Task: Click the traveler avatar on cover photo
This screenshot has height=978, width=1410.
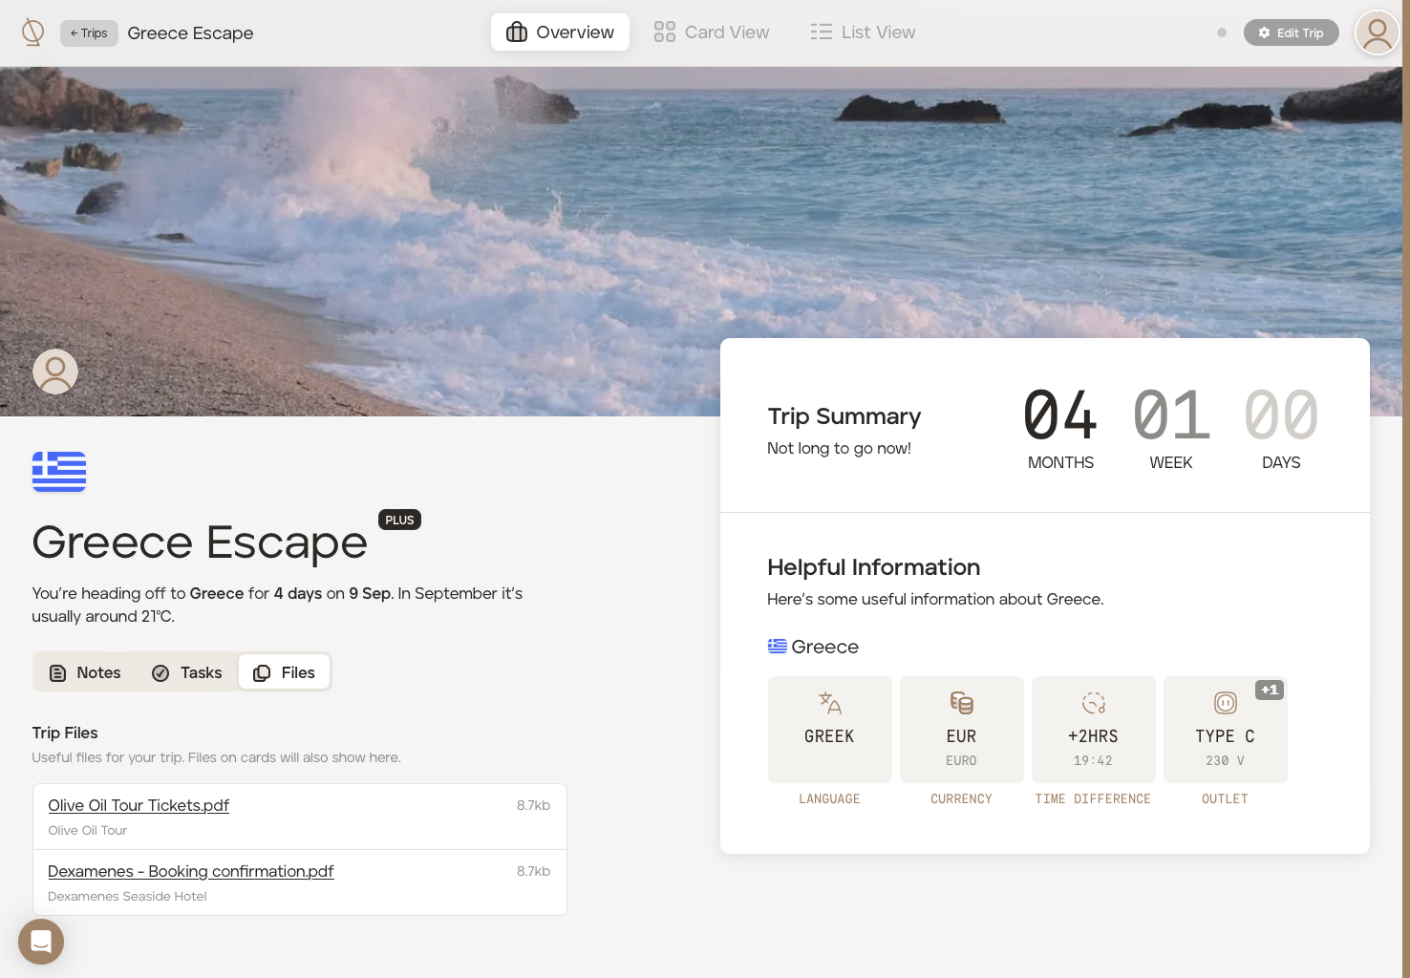Action: click(55, 372)
